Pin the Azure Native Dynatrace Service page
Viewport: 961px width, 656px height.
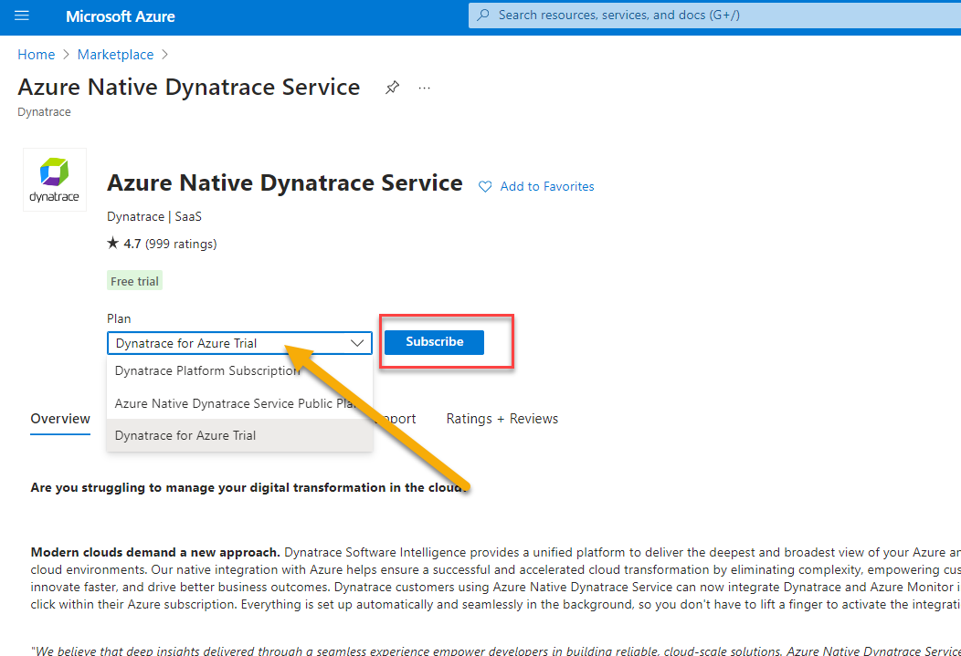tap(392, 88)
